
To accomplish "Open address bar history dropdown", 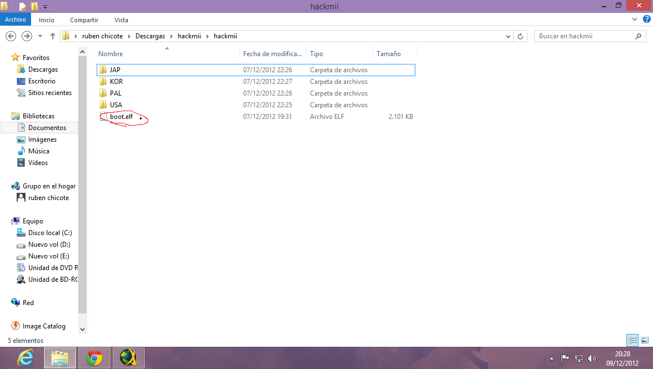I will (x=508, y=36).
